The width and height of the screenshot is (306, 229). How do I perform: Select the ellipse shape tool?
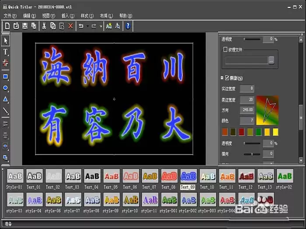pyautogui.click(x=5, y=88)
